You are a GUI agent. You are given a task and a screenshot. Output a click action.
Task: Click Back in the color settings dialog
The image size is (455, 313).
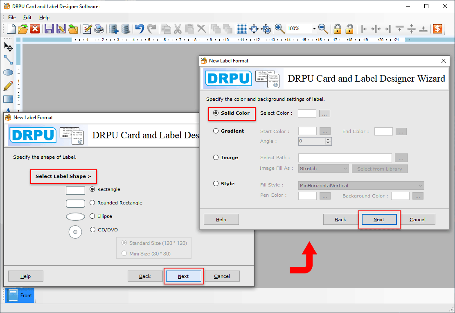pos(340,220)
